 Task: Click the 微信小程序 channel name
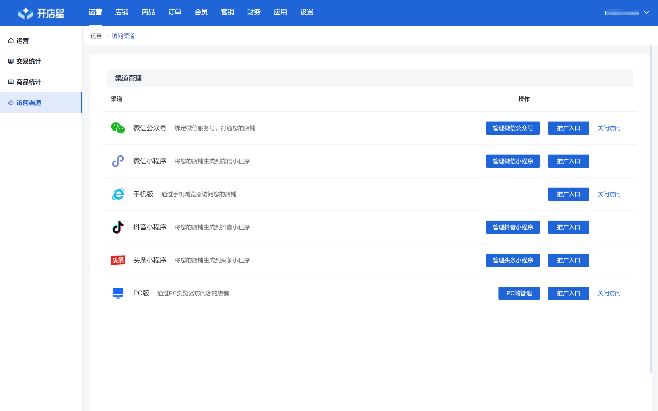(x=150, y=161)
